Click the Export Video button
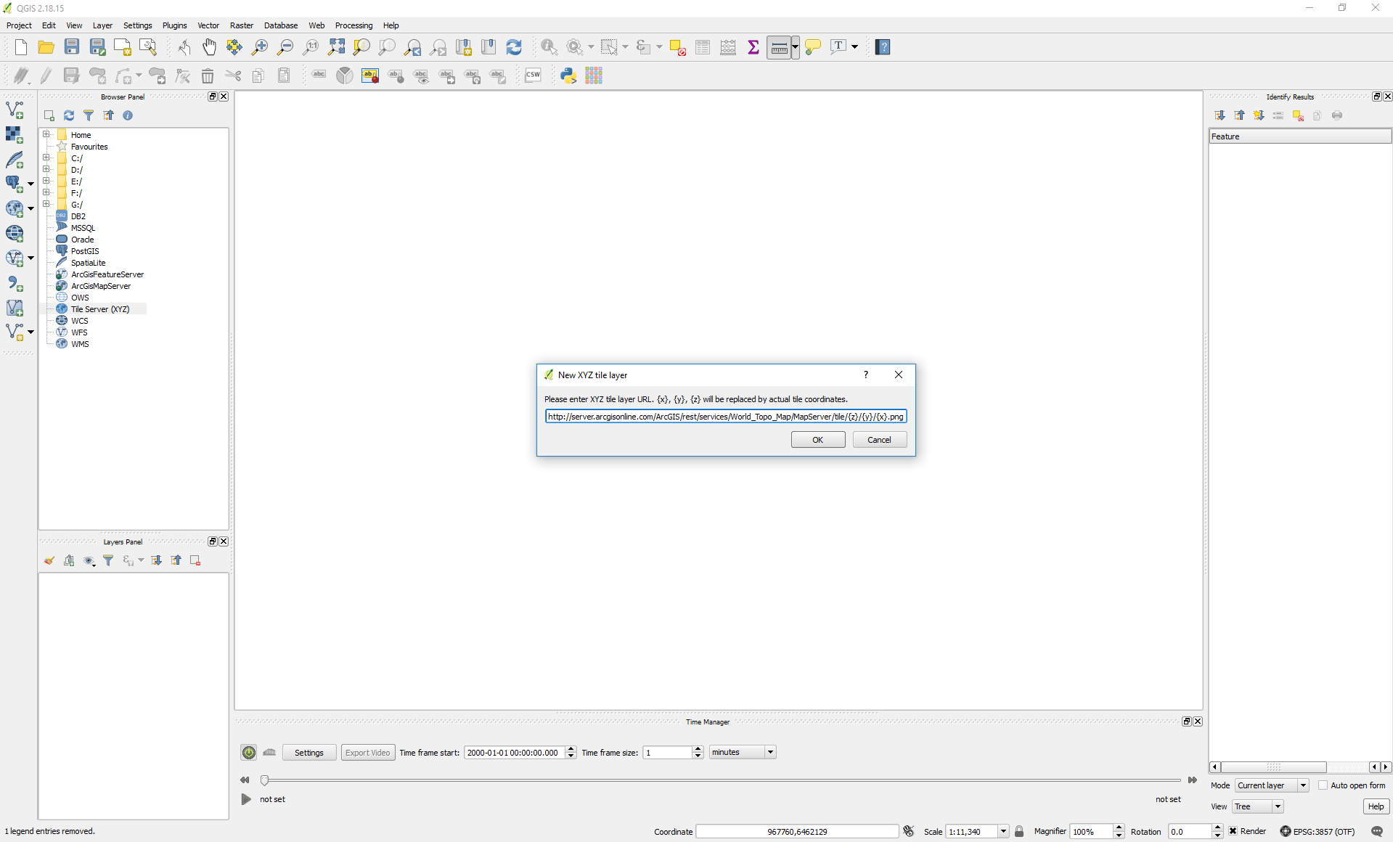 click(368, 753)
